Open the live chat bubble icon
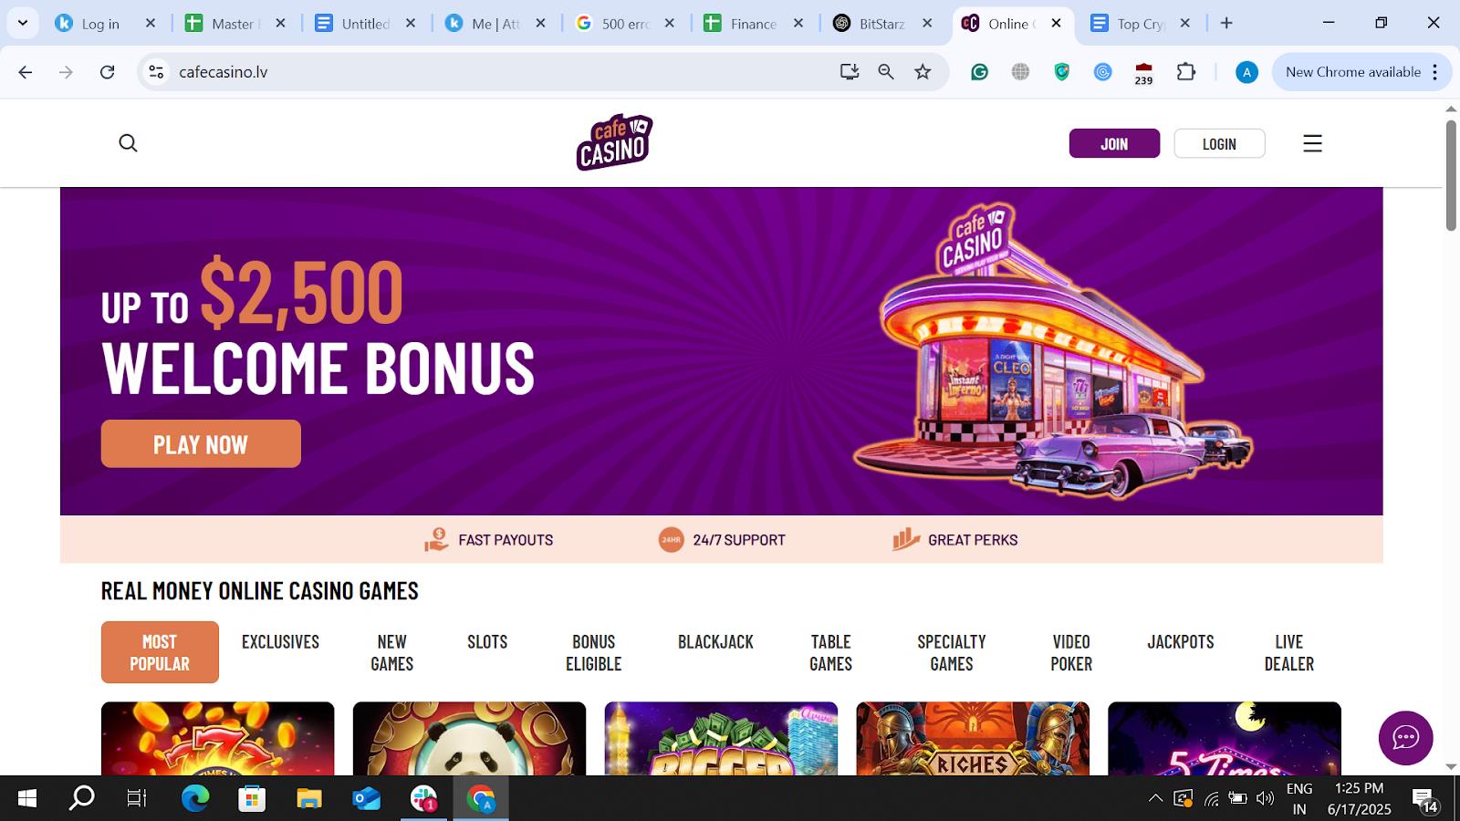Viewport: 1460px width, 821px height. pos(1405,737)
